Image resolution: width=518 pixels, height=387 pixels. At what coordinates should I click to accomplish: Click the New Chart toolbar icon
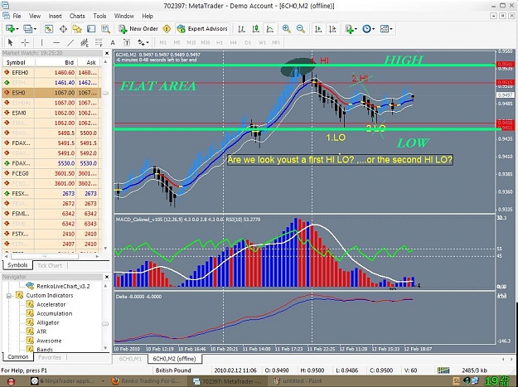(x=10, y=29)
